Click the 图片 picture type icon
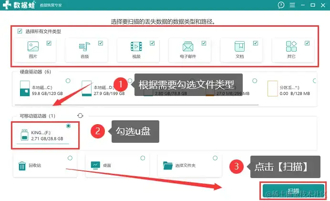This screenshot has width=330, height=201. (x=33, y=46)
